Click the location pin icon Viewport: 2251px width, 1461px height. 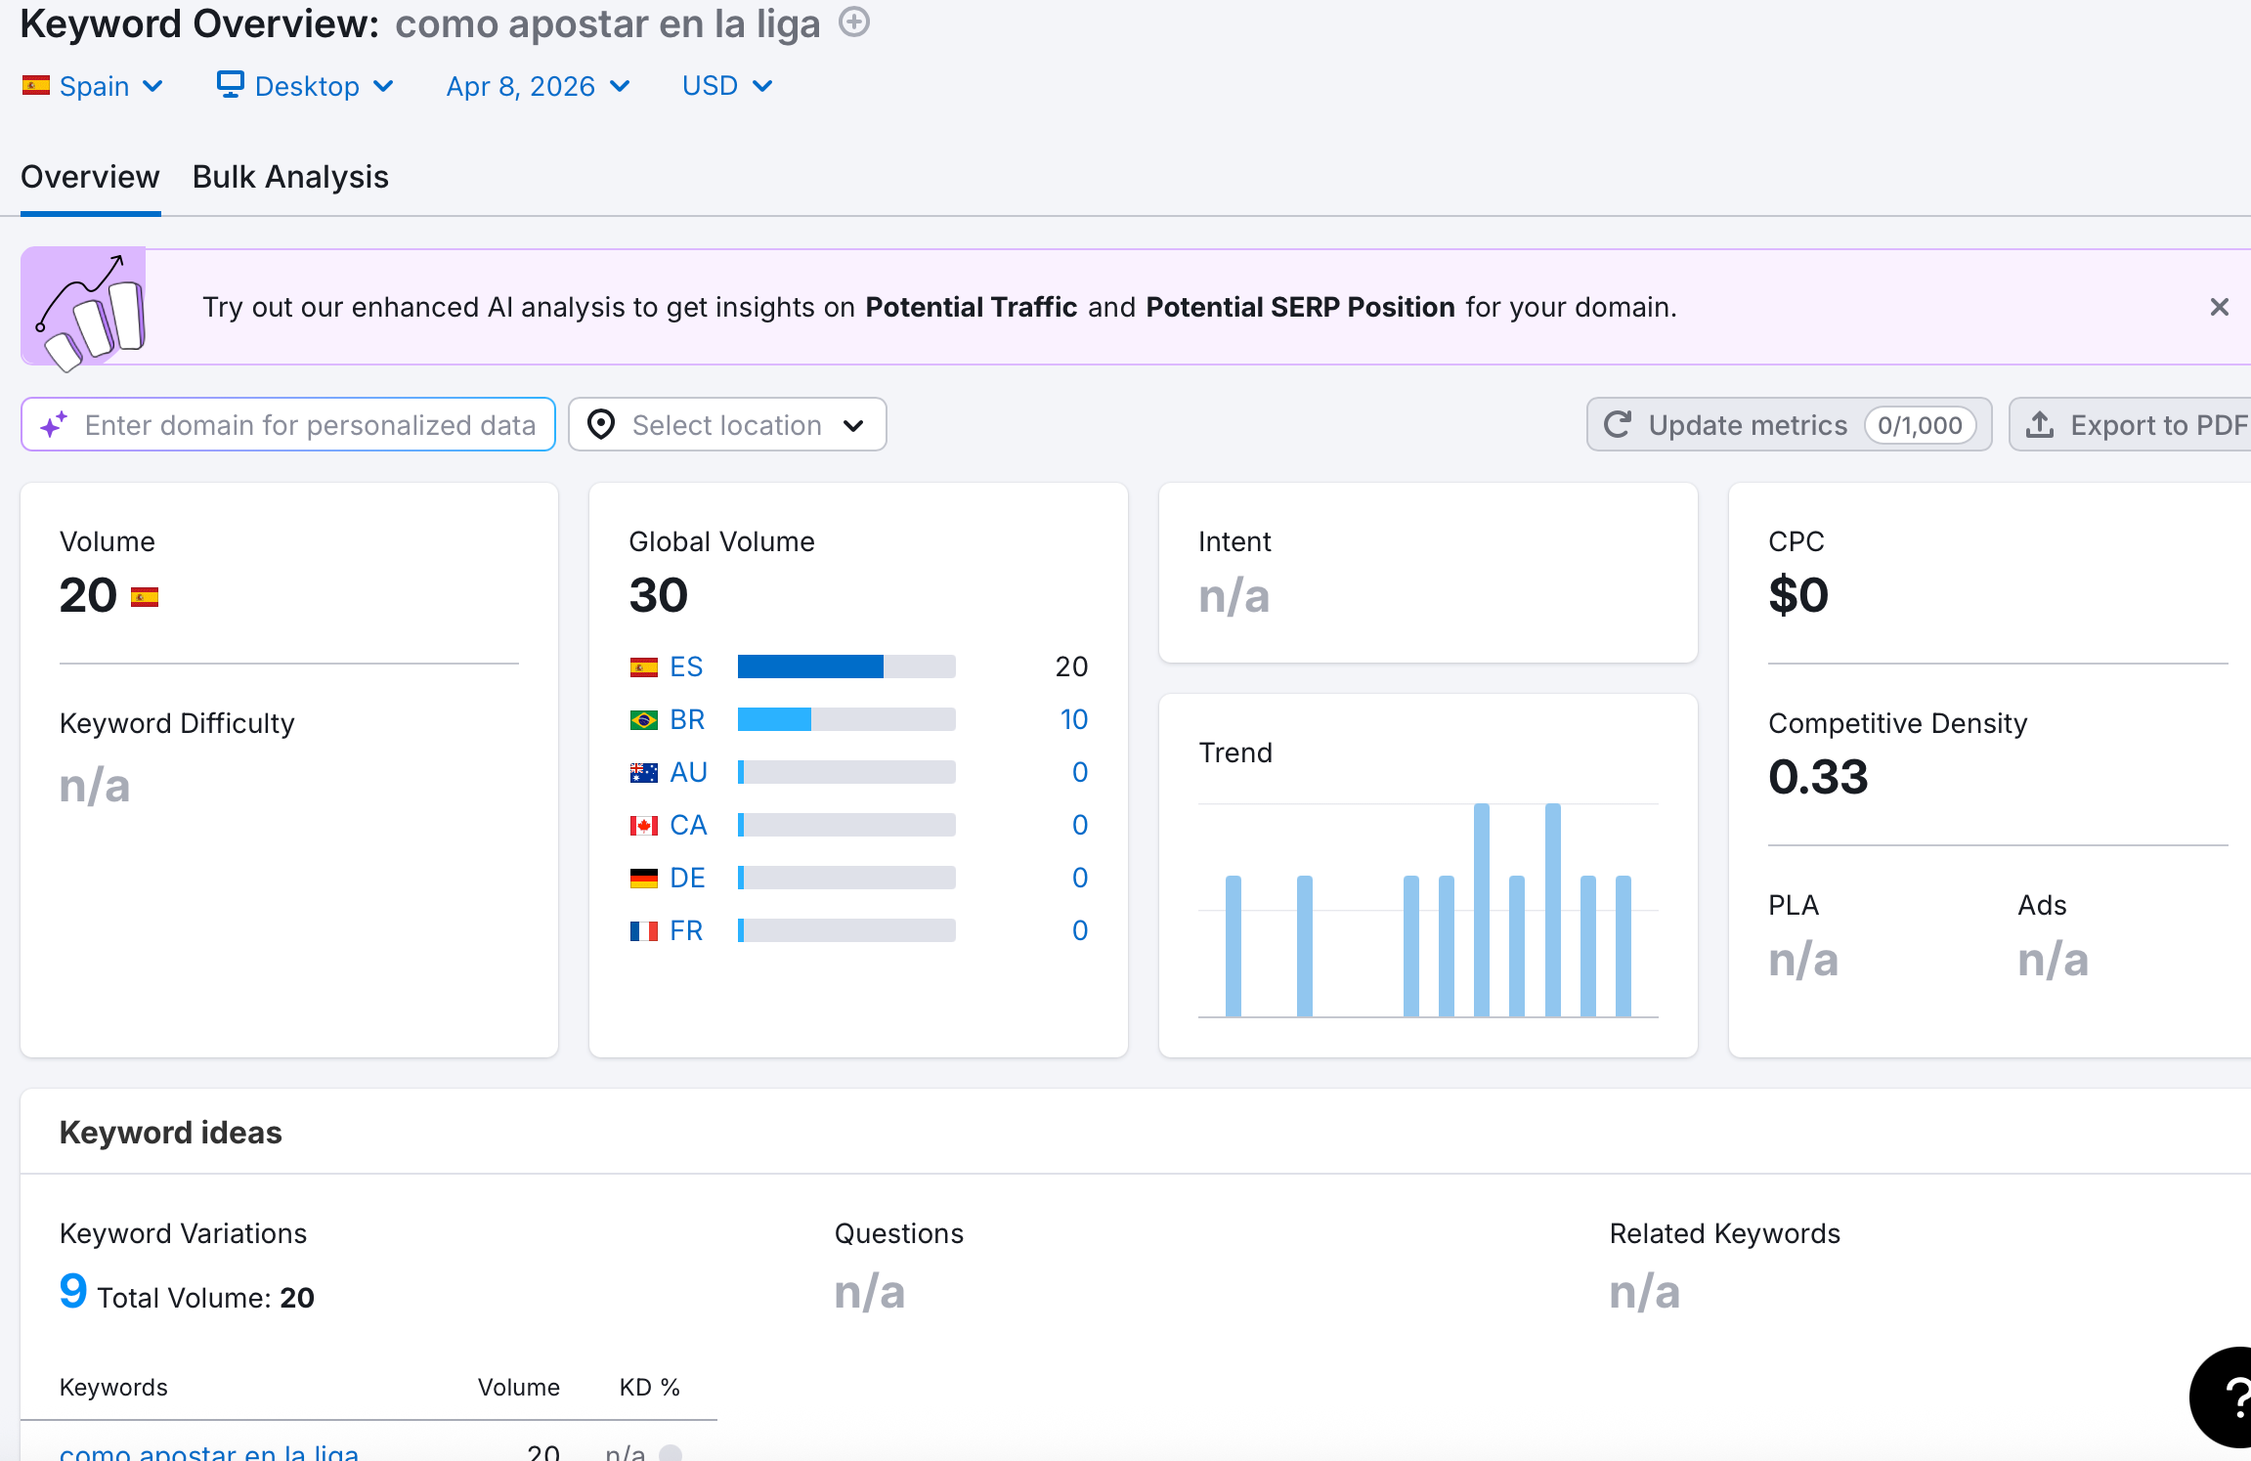coord(601,424)
